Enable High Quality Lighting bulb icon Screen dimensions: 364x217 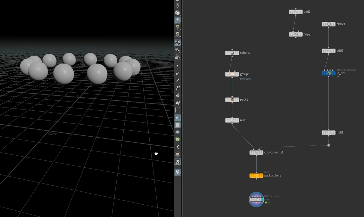tap(178, 27)
